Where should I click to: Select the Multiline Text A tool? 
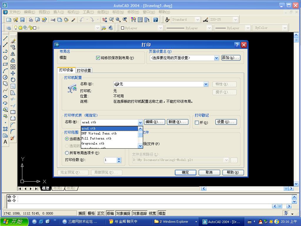coord(5,142)
